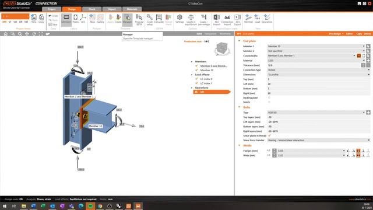Toggle Shear plane in thread checkbox

[x=269, y=135]
